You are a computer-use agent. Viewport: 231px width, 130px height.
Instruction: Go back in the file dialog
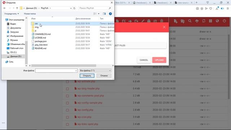[x=5, y=8]
